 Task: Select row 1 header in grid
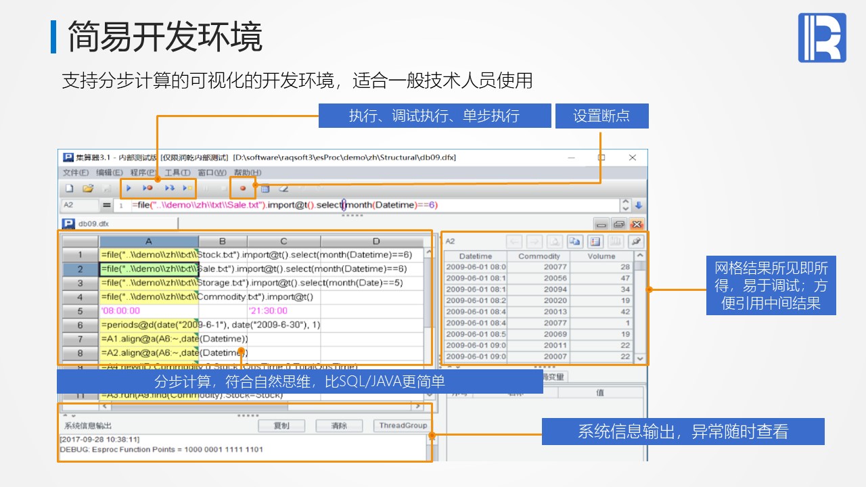click(x=80, y=255)
